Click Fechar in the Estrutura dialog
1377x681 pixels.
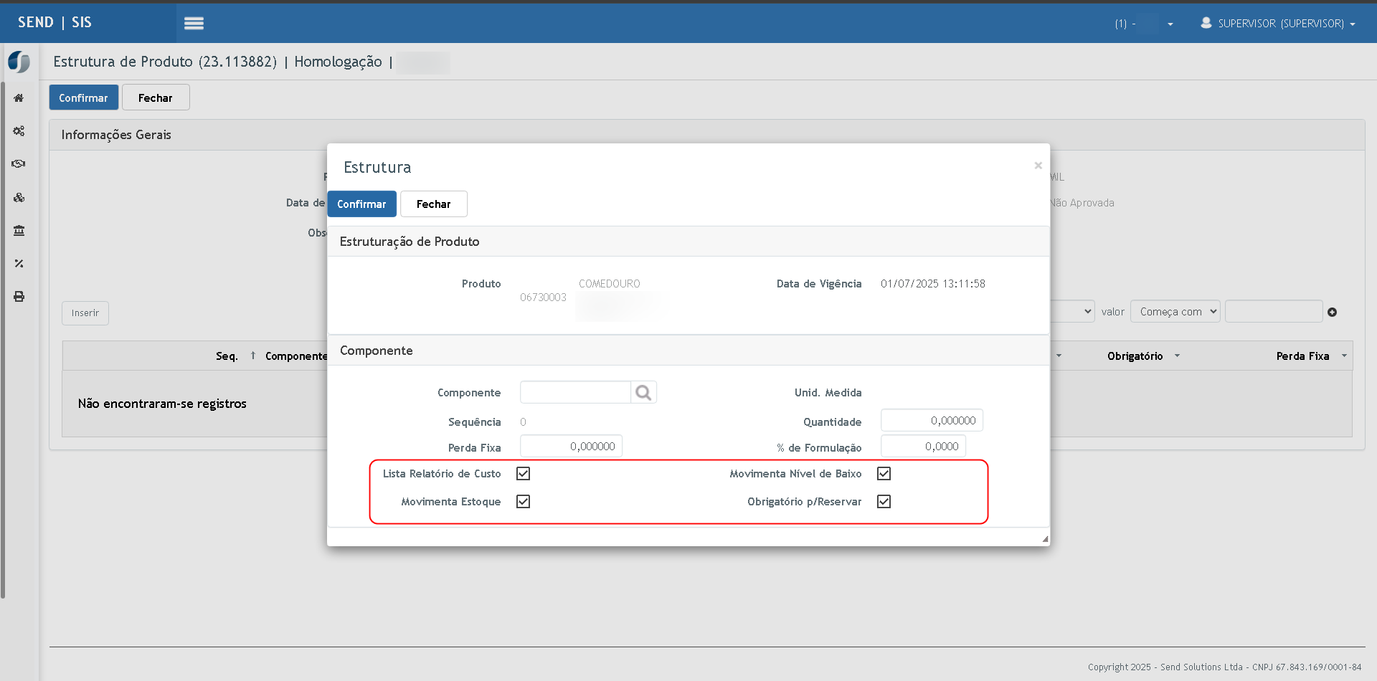pyautogui.click(x=434, y=204)
